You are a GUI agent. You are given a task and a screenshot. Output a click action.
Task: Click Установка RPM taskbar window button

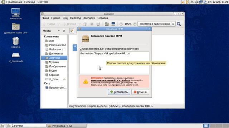67,126
